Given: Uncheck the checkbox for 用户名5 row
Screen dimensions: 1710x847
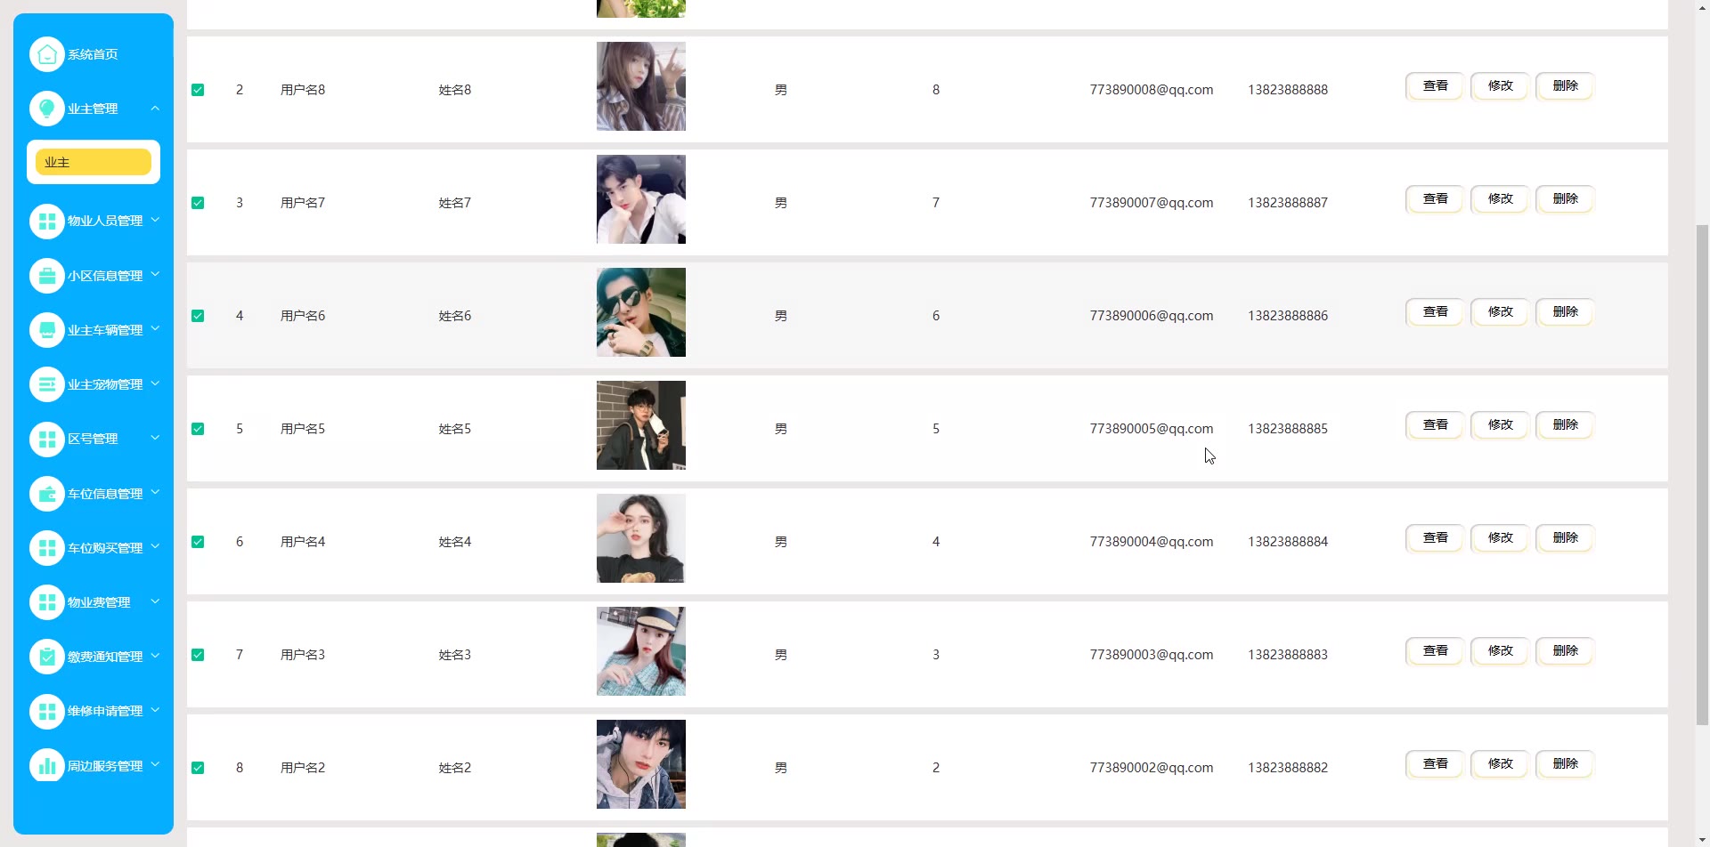Looking at the screenshot, I should 198,429.
